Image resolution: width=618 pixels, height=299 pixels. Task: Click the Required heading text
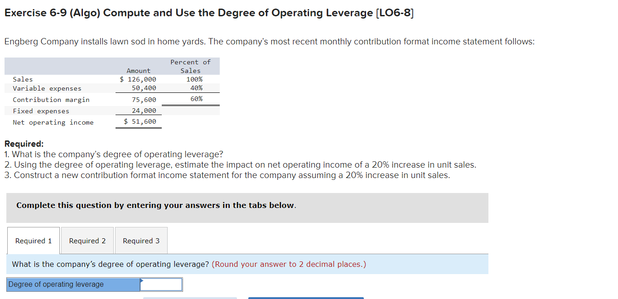20,144
